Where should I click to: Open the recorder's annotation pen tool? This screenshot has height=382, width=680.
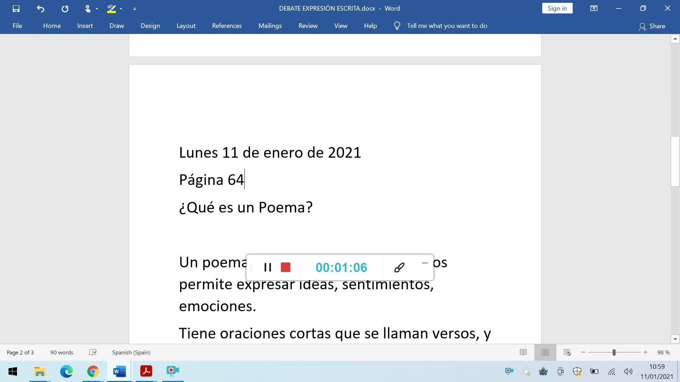coord(399,267)
